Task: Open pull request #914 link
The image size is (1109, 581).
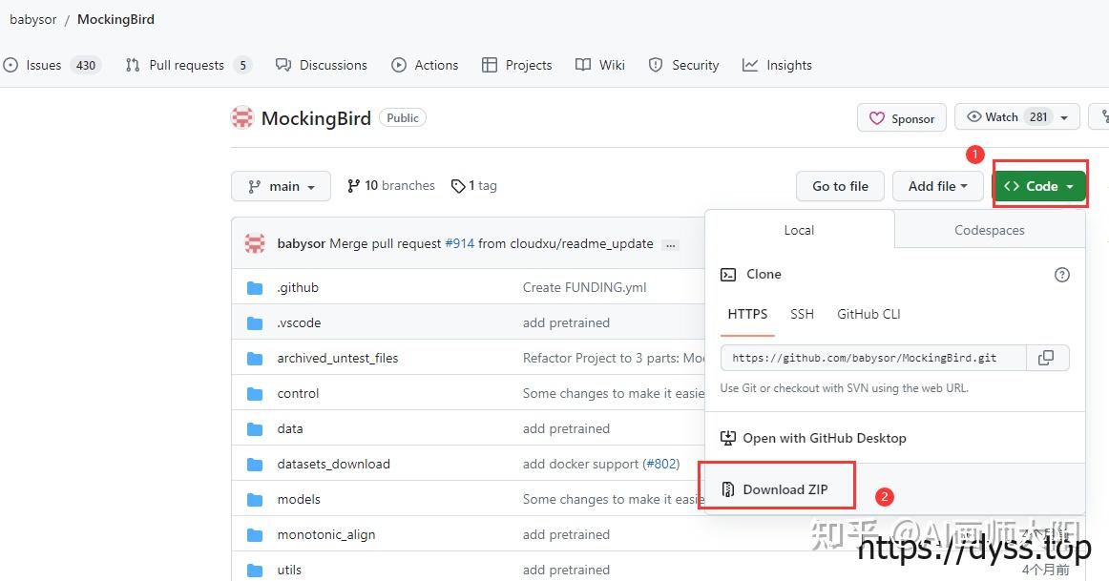Action: click(459, 243)
